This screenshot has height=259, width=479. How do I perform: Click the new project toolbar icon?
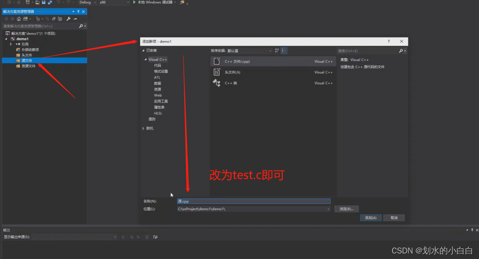click(28, 2)
